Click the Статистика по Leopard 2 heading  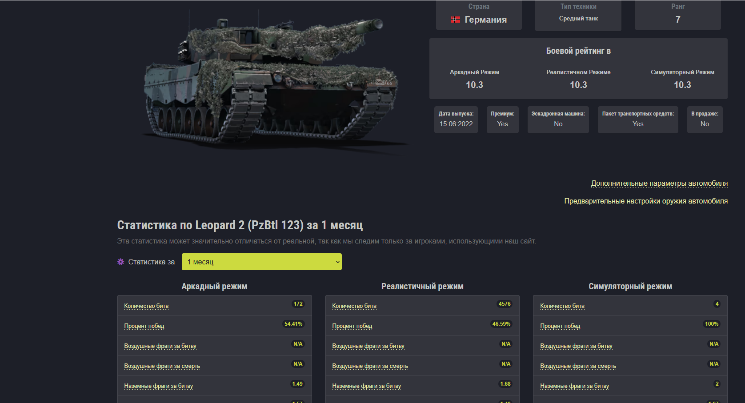(x=240, y=225)
